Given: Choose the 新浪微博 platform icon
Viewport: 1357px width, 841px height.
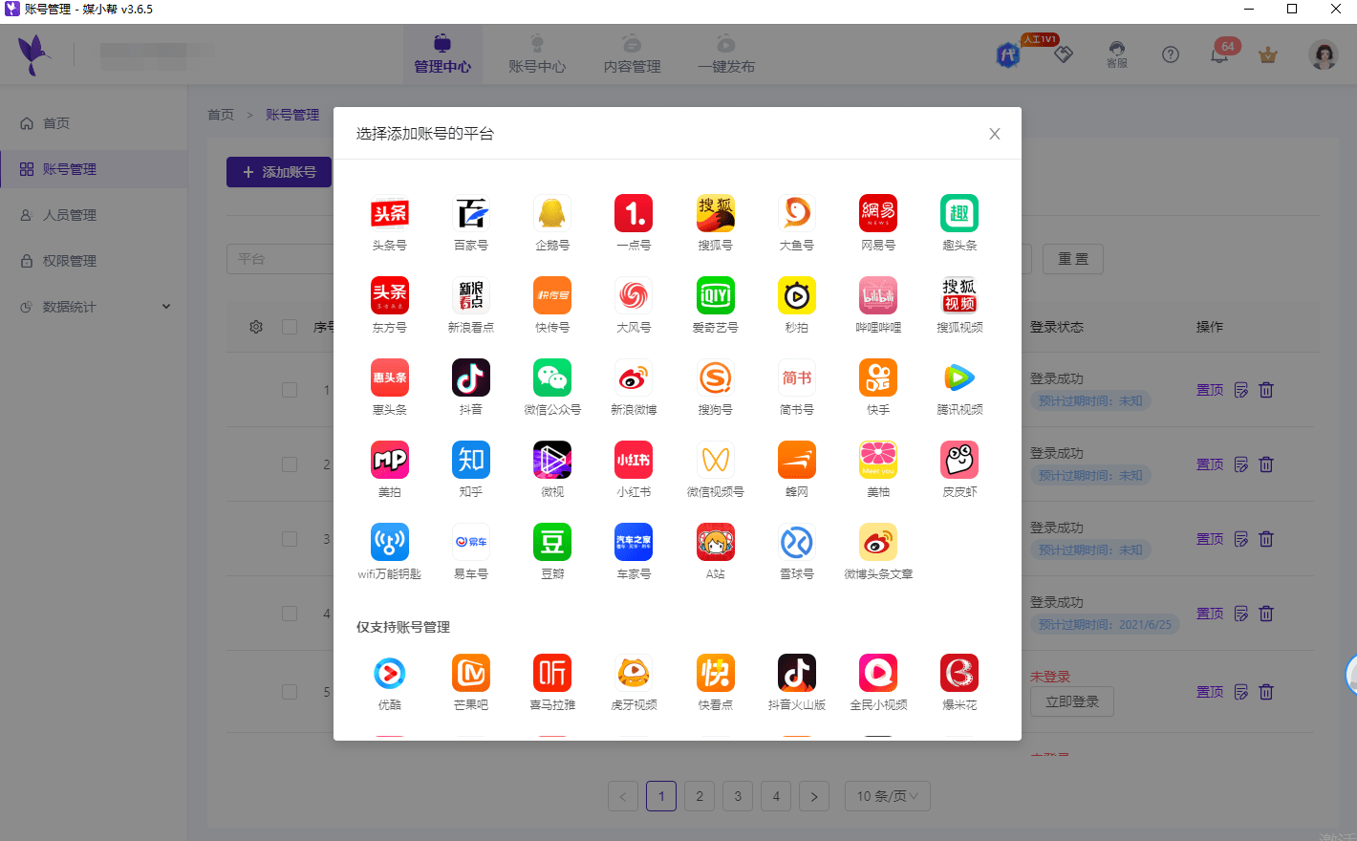Looking at the screenshot, I should [634, 377].
